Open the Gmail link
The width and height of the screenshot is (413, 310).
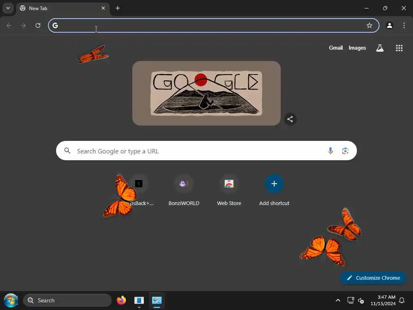click(336, 48)
